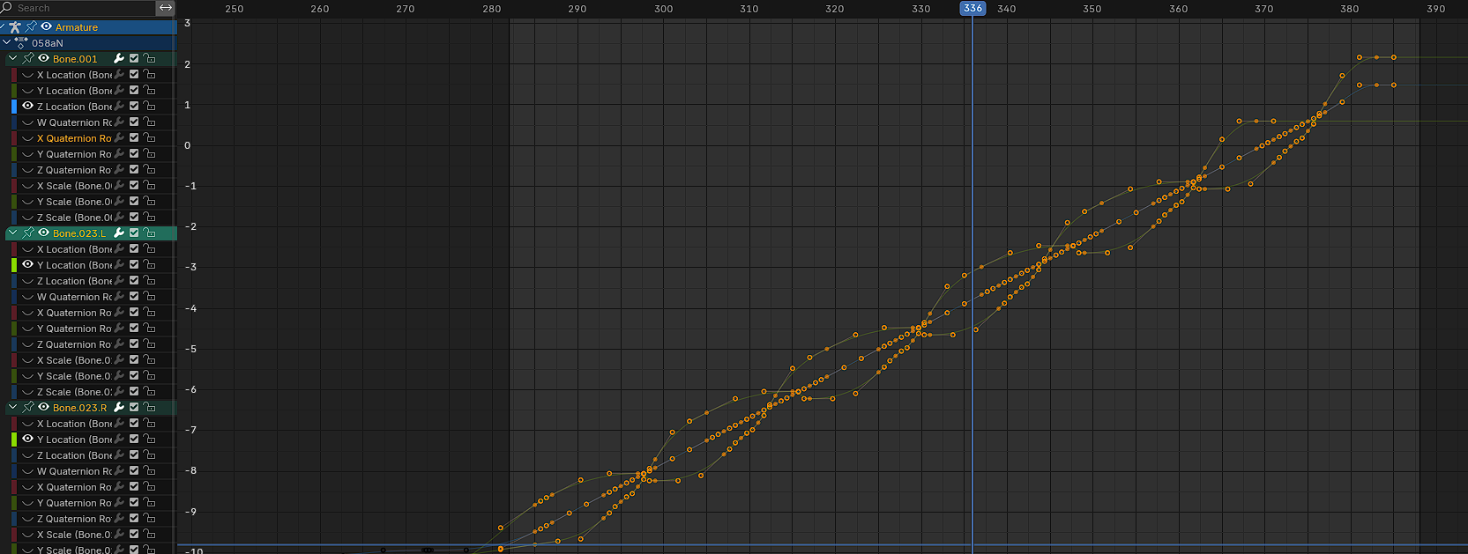This screenshot has width=1468, height=554.
Task: Select Z Quaternion Rotation channel under Bone.023.L
Action: pos(74,344)
